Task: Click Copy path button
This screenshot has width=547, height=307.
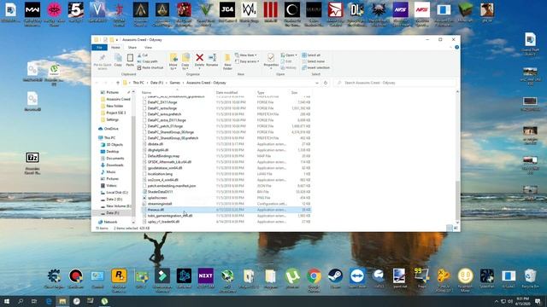Action: click(x=147, y=61)
